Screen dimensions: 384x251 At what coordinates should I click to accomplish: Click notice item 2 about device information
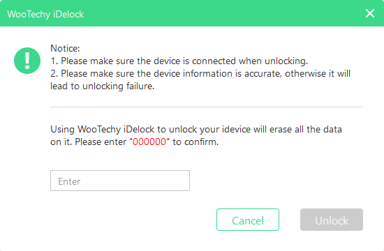[x=200, y=73]
